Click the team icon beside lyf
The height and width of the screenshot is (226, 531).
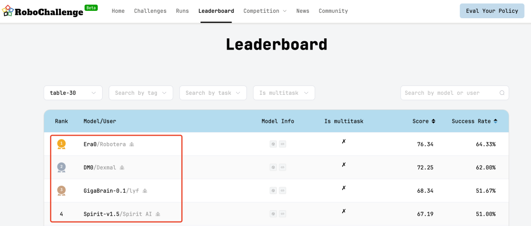[145, 191]
